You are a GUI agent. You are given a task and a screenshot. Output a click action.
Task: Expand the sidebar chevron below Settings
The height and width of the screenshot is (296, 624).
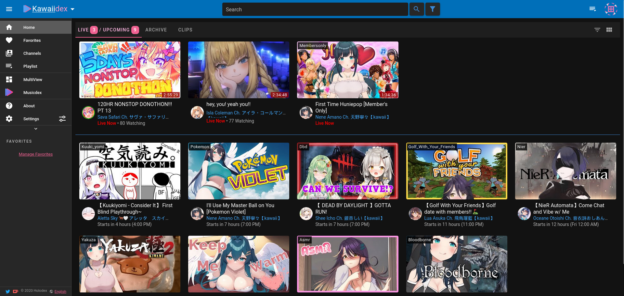[36, 129]
